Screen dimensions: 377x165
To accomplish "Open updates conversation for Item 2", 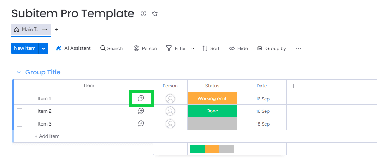I will [x=141, y=111].
